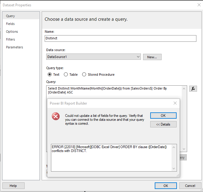Click error details scroll down arrow
The height and width of the screenshot is (192, 203).
coord(174,168)
